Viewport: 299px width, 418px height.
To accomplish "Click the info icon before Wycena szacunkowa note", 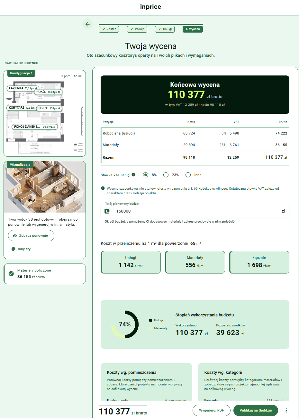I will click(103, 188).
